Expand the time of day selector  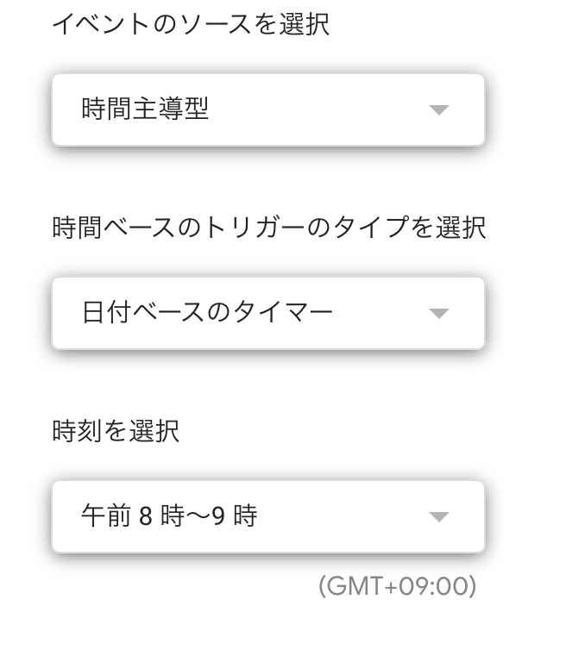267,516
